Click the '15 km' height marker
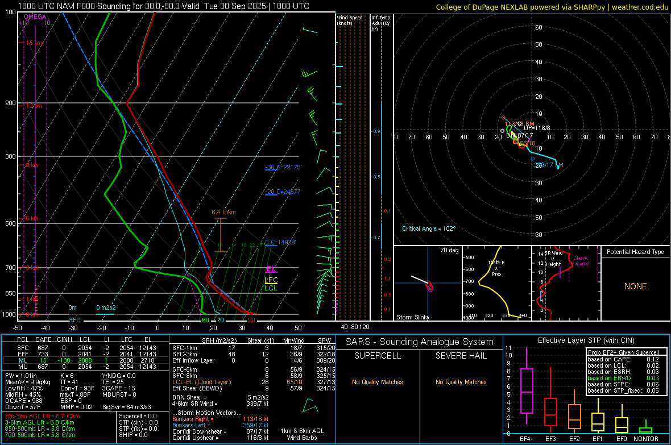This screenshot has width=671, height=445. [x=34, y=43]
